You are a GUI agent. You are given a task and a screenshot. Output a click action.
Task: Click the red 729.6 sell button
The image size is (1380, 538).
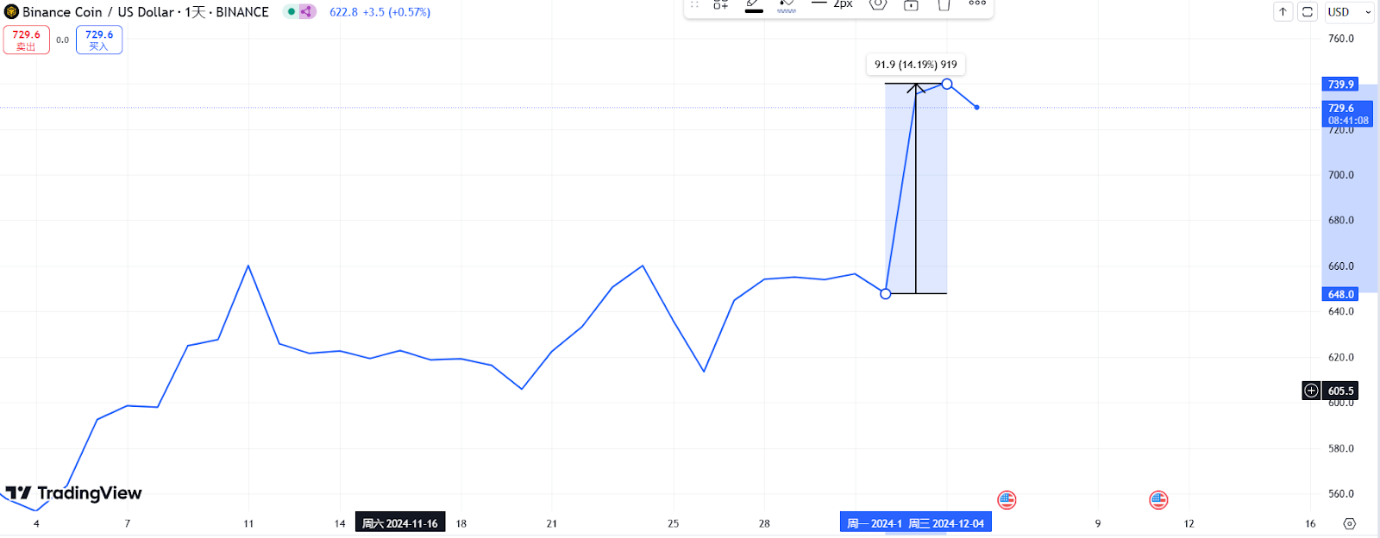pyautogui.click(x=27, y=40)
